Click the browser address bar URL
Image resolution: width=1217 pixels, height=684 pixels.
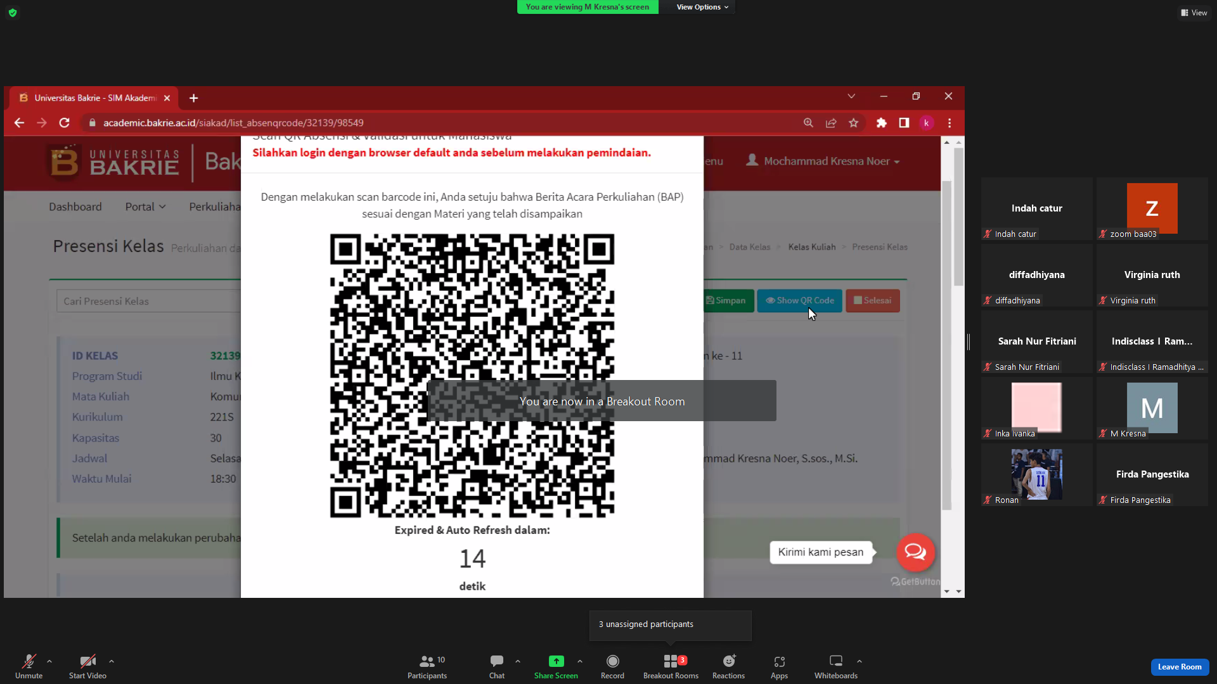click(233, 123)
